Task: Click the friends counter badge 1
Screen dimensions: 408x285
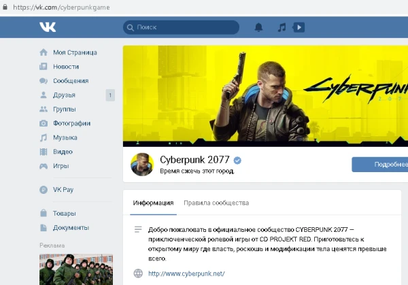Action: (110, 95)
